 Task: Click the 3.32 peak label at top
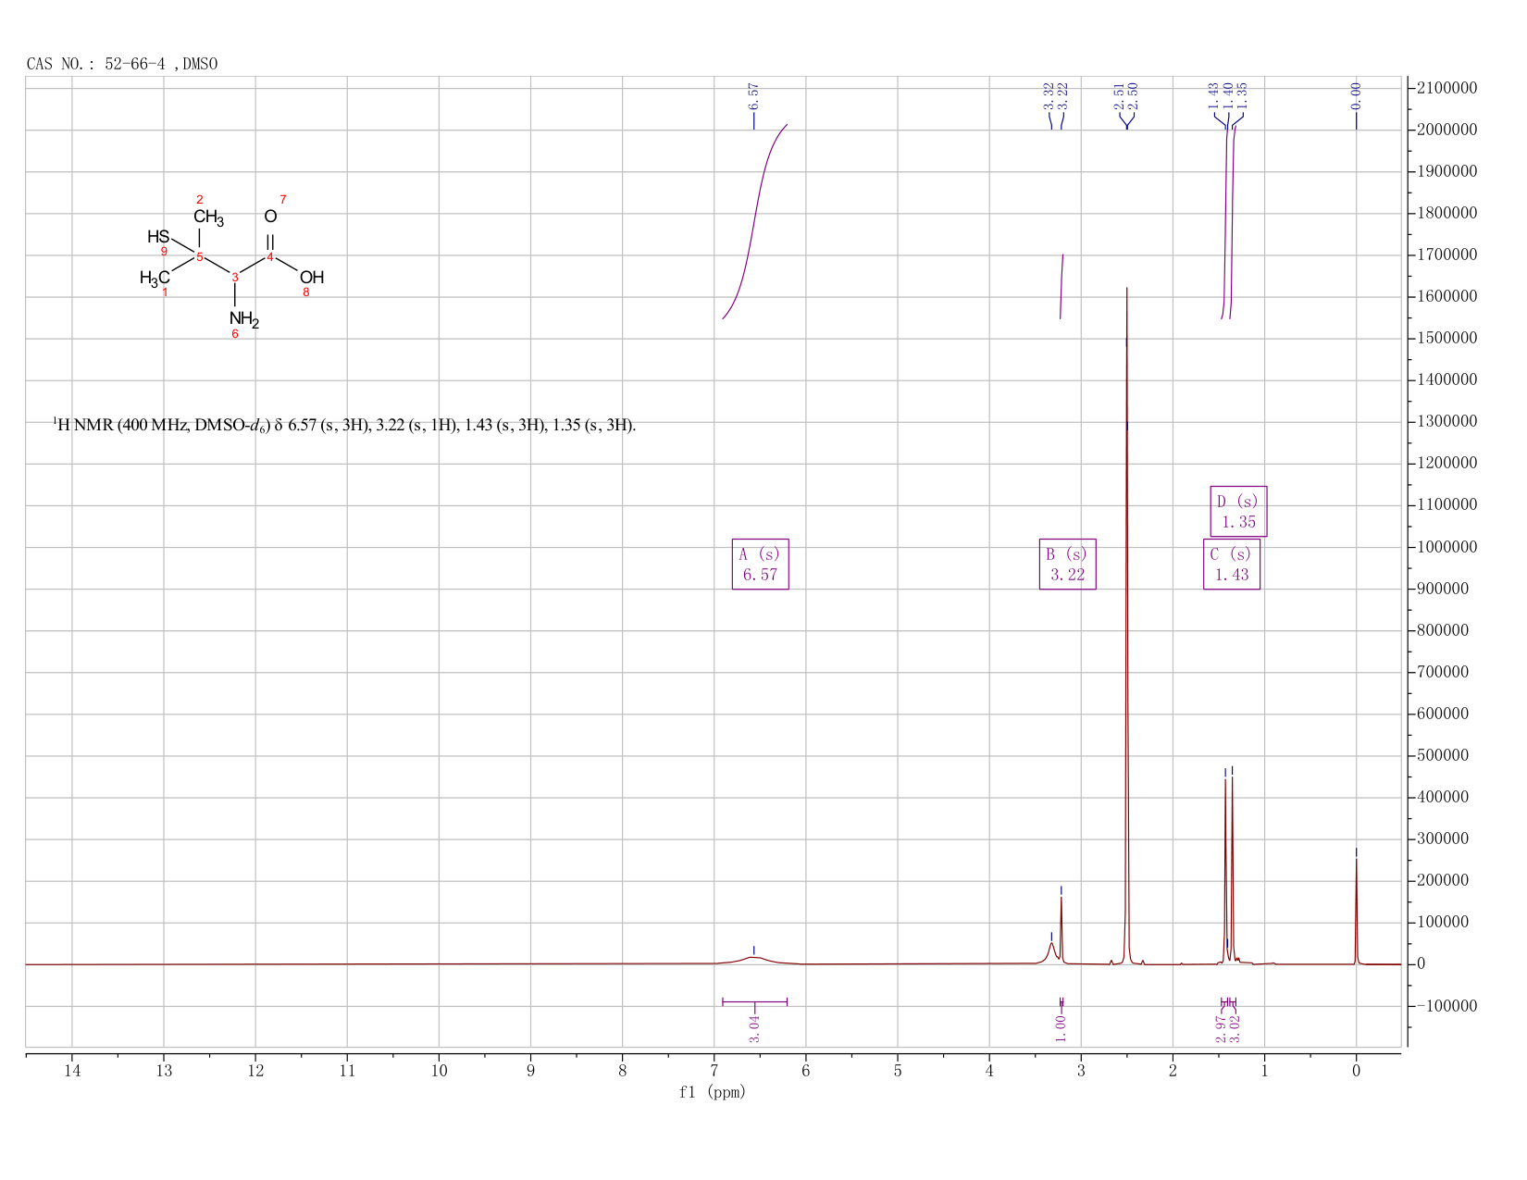(x=1049, y=95)
